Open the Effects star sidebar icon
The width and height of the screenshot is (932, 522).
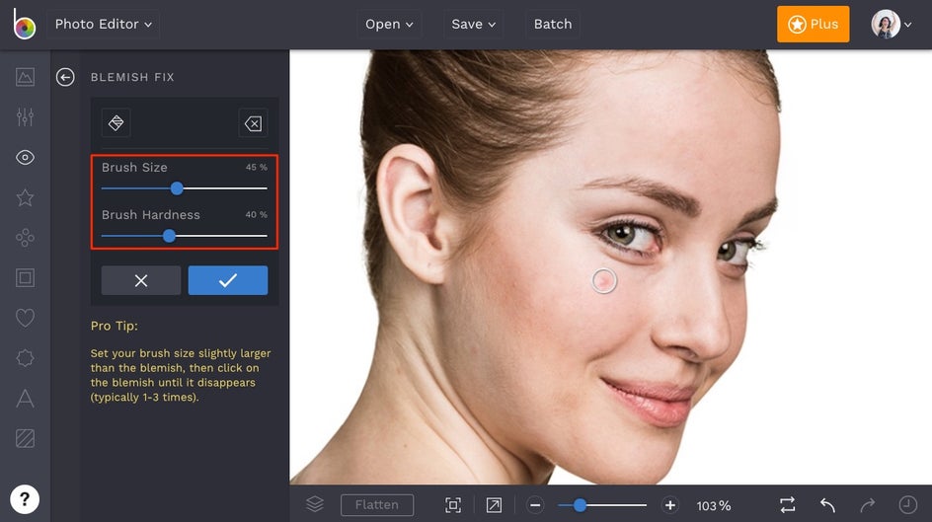click(25, 197)
